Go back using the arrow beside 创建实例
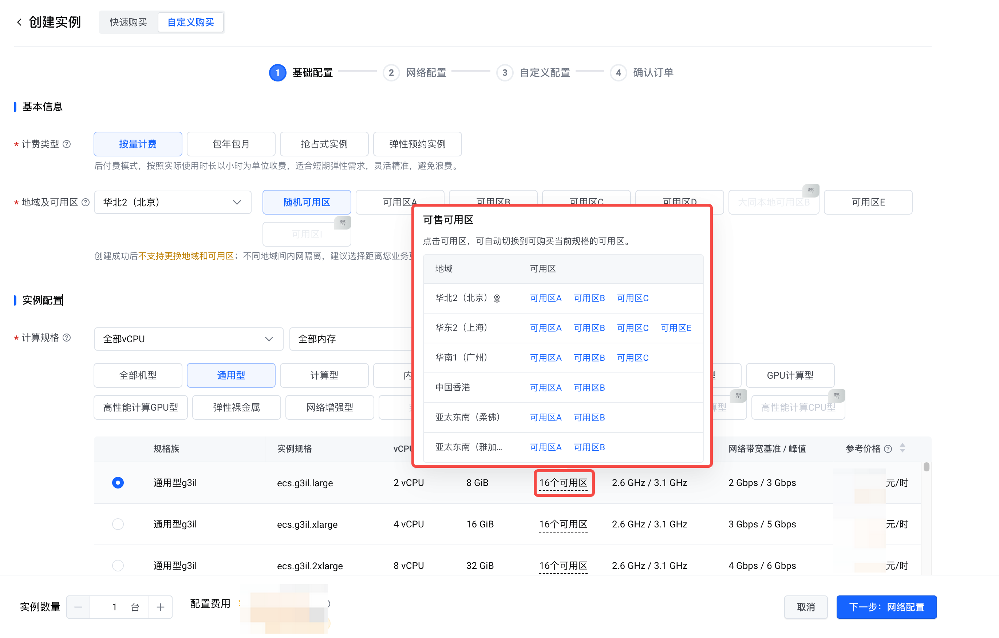This screenshot has width=999, height=638. pyautogui.click(x=19, y=22)
